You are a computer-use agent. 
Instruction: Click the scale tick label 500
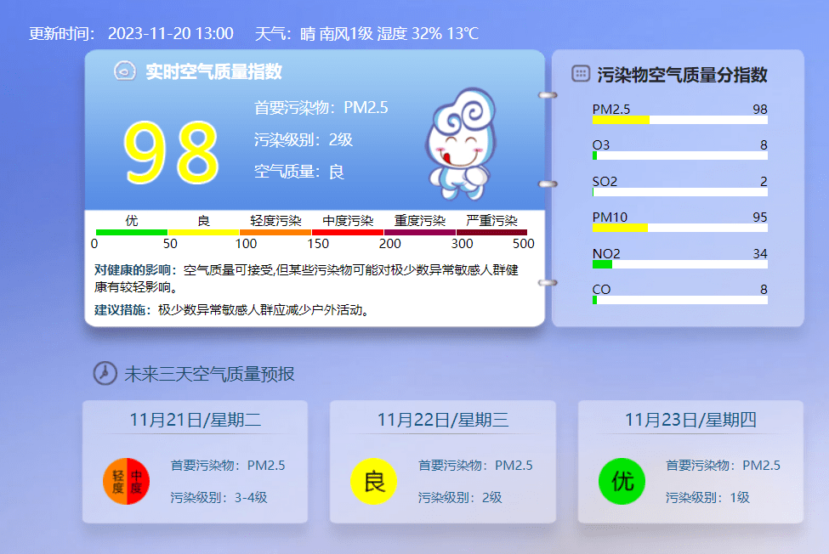[524, 244]
